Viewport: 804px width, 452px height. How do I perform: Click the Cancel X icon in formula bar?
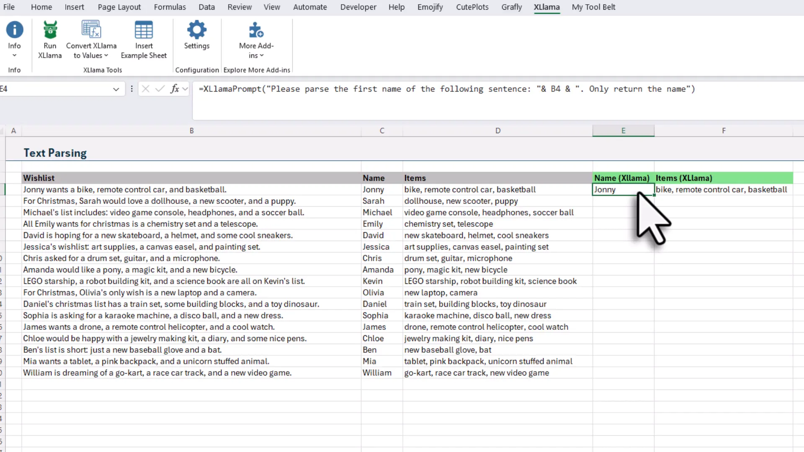[x=145, y=89]
